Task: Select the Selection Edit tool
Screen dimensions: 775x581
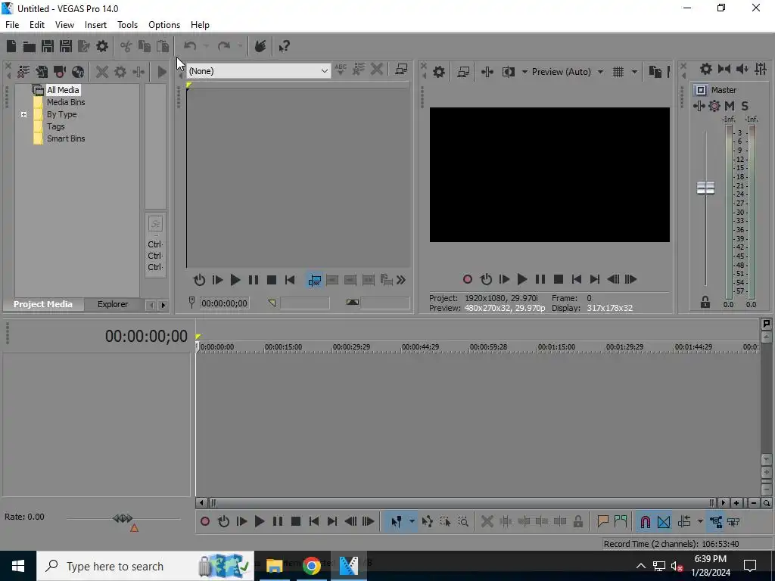Action: click(x=445, y=522)
